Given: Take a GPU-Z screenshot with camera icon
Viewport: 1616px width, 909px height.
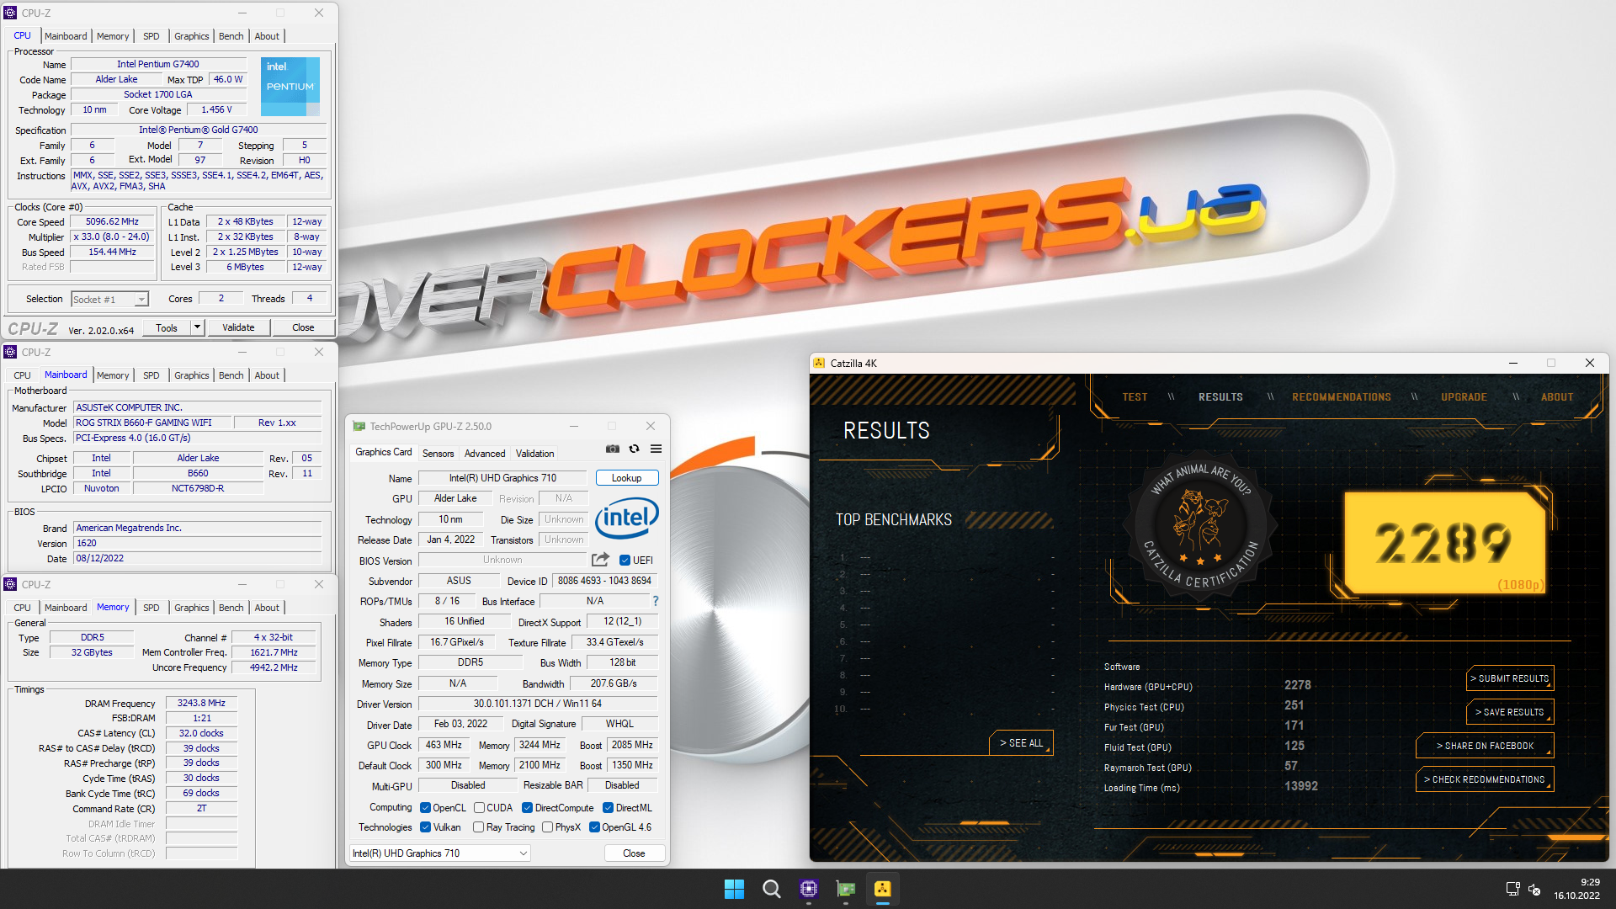Looking at the screenshot, I should 613,449.
